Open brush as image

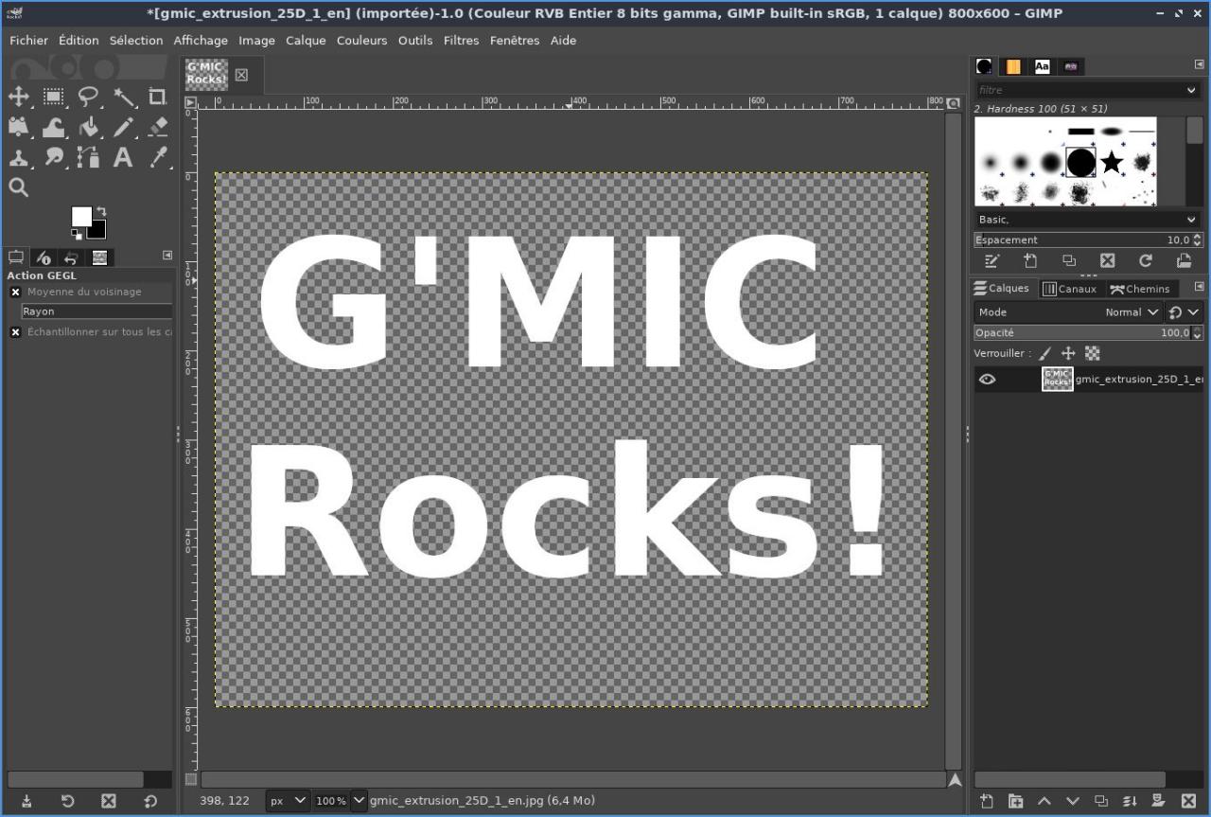pyautogui.click(x=1184, y=261)
